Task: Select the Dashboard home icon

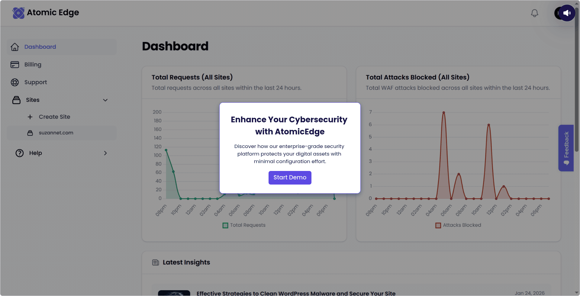Action: point(15,47)
